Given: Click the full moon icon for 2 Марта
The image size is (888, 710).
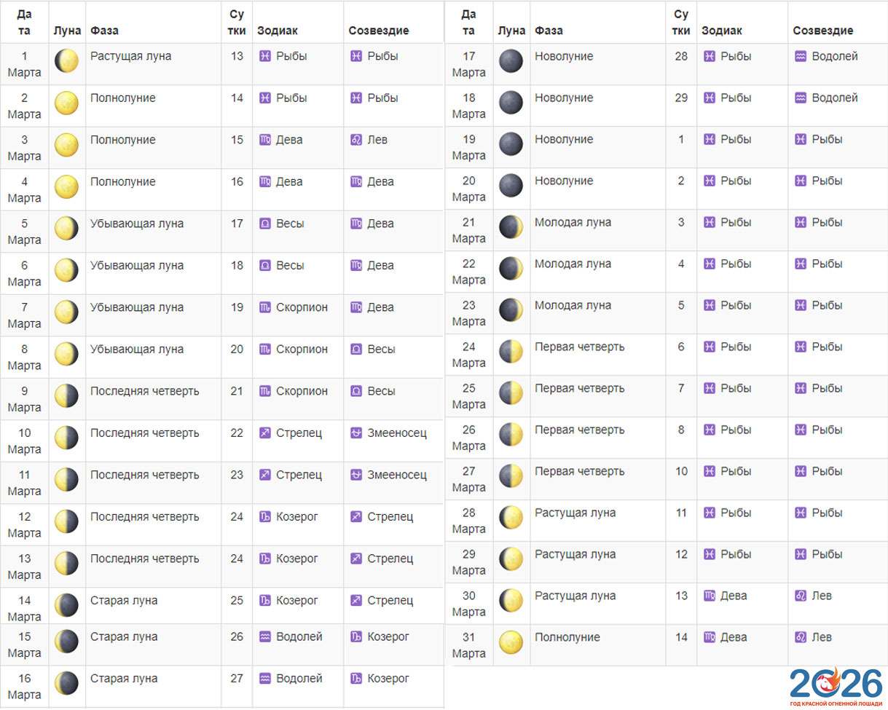Looking at the screenshot, I should 66,103.
